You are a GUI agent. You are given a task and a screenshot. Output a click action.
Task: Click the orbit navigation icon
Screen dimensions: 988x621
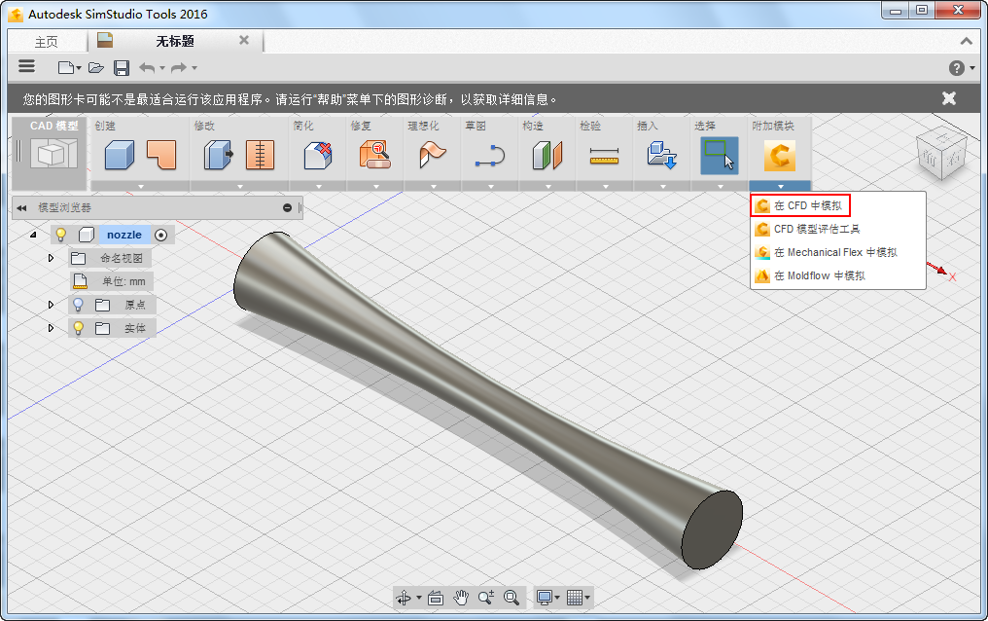(x=404, y=597)
